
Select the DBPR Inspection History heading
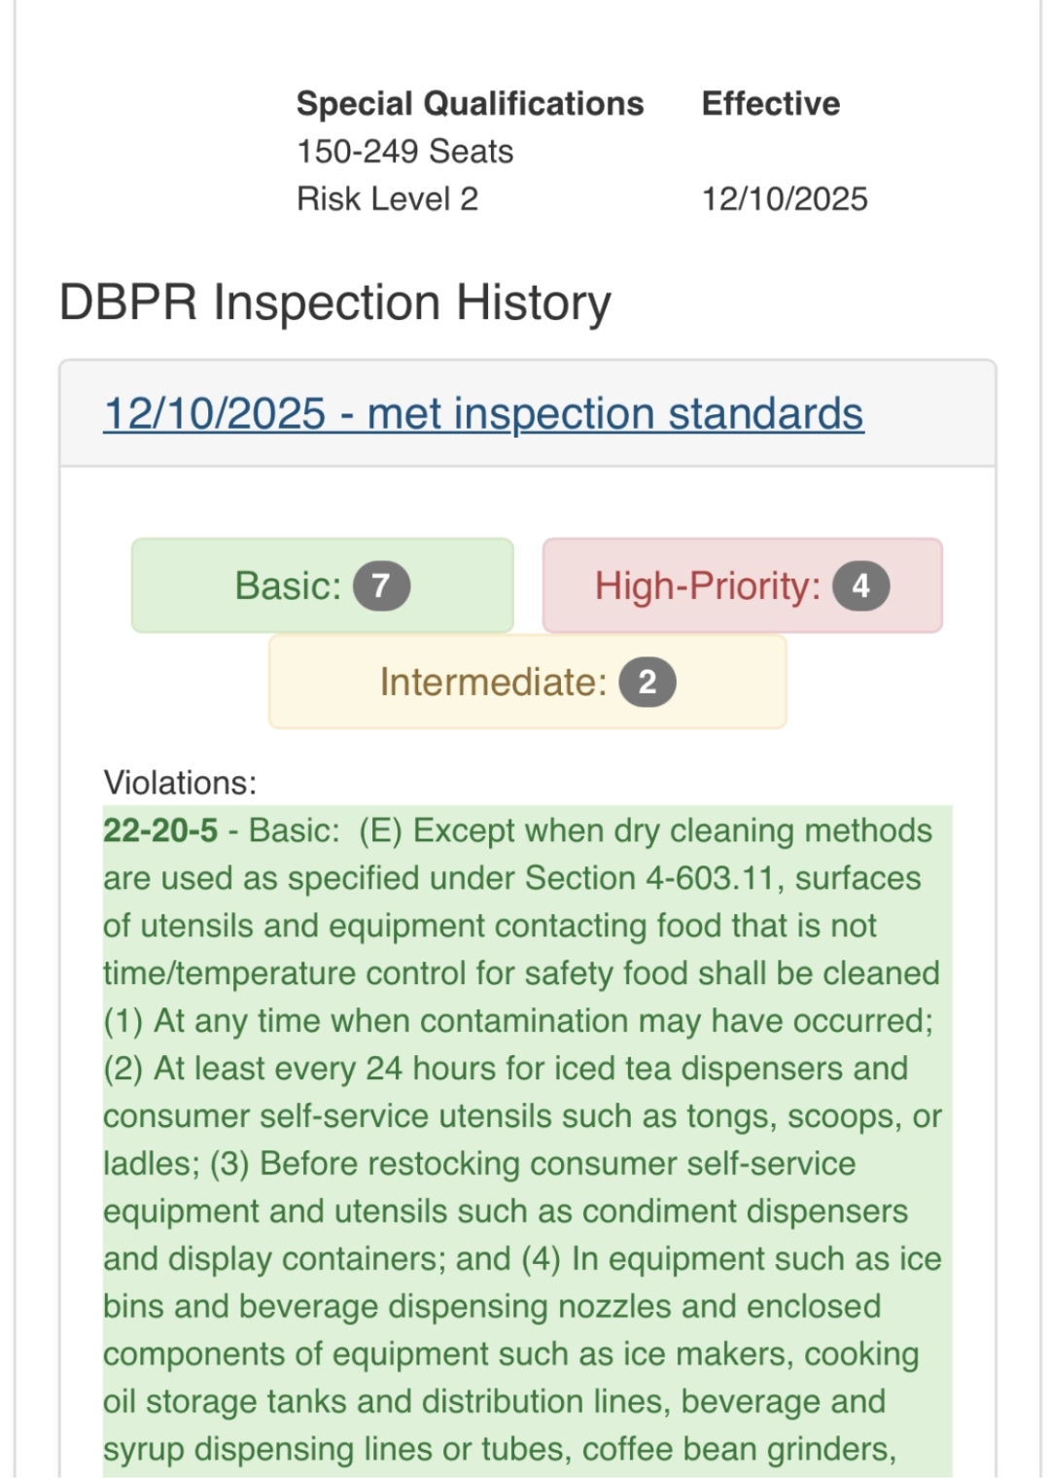pyautogui.click(x=332, y=303)
